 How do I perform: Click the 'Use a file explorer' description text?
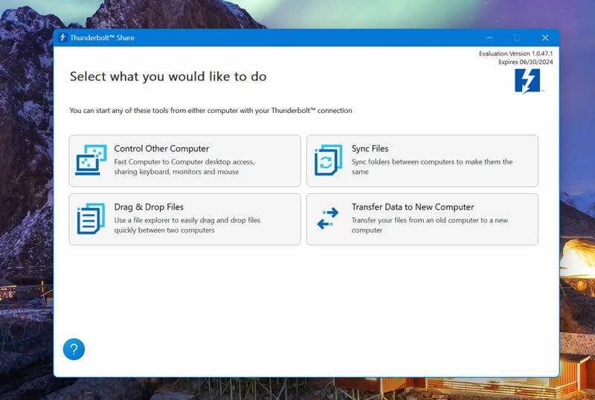pos(187,225)
